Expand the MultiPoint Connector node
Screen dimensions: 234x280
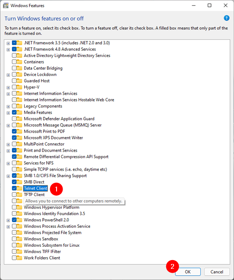(x=8, y=144)
